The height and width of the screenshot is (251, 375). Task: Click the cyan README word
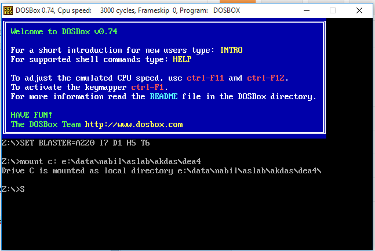(163, 96)
